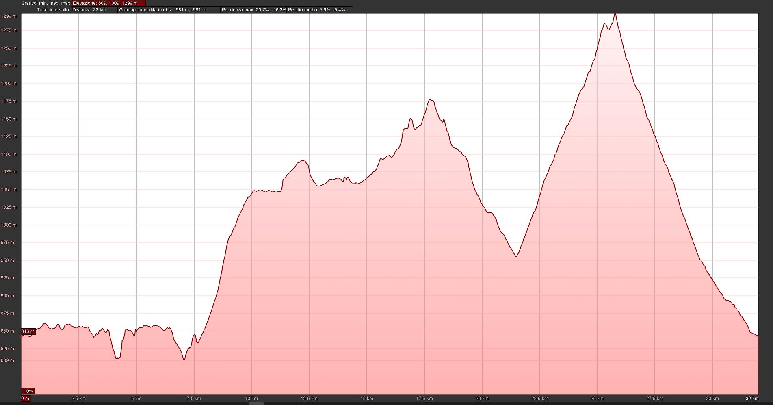Click the profile peak near 17.5 km
The image size is (773, 405).
(431, 100)
